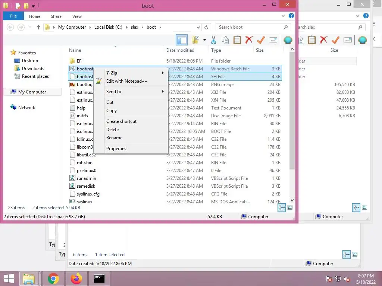Open Google Chrome from the taskbar
This screenshot has width=382, height=286.
point(53,279)
